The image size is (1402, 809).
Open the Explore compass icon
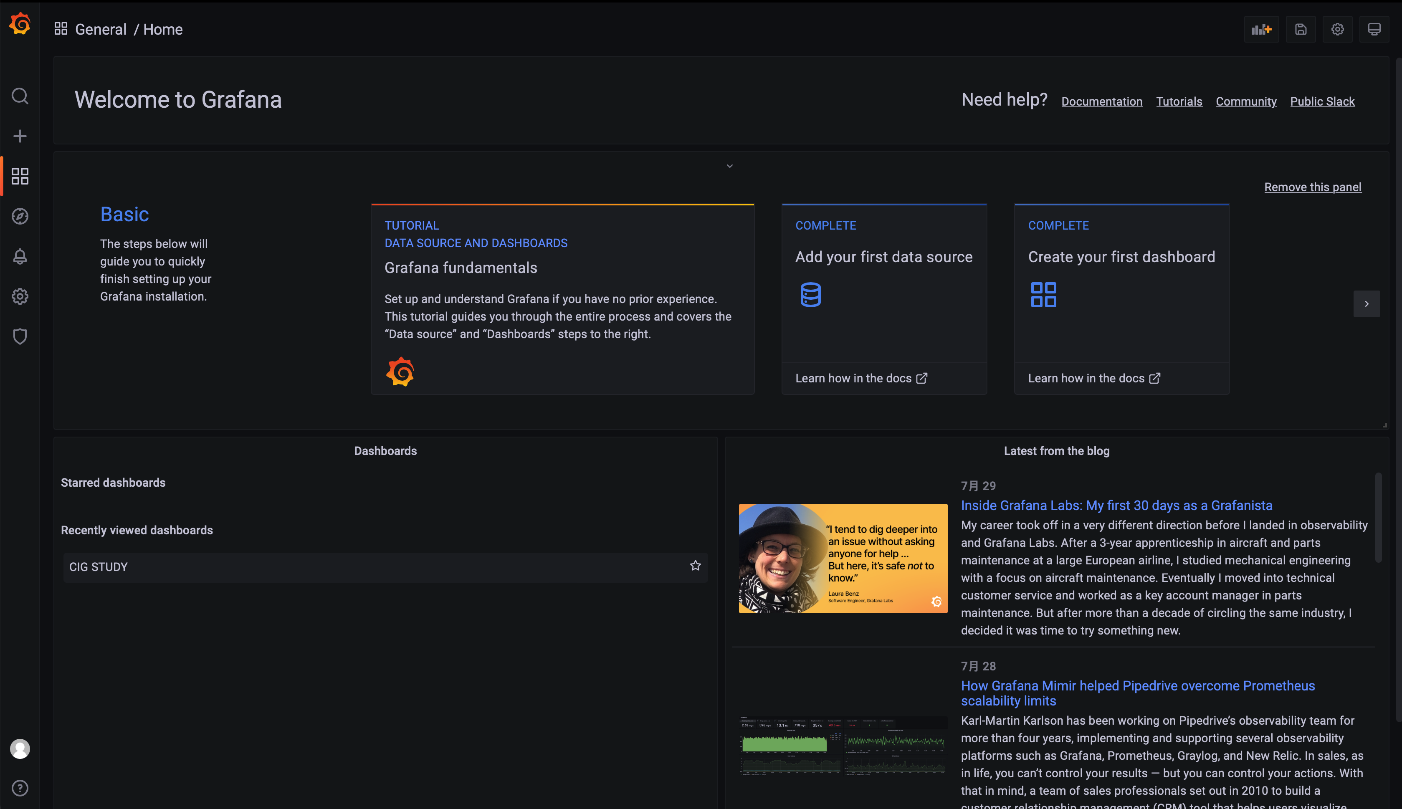(20, 216)
